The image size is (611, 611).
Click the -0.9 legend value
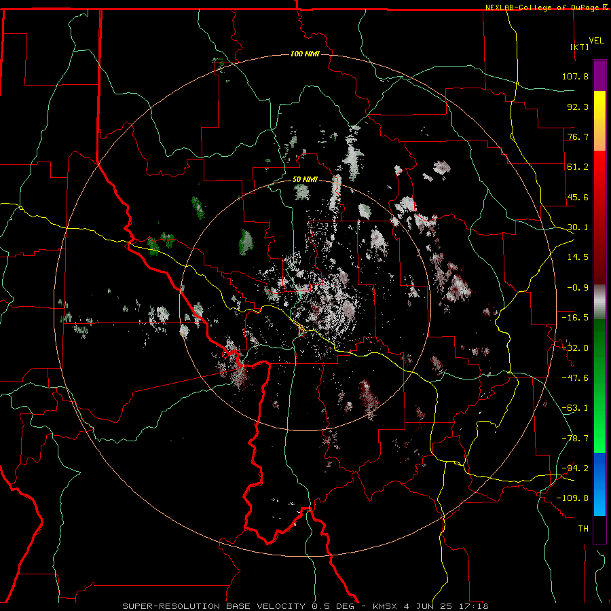click(x=578, y=288)
